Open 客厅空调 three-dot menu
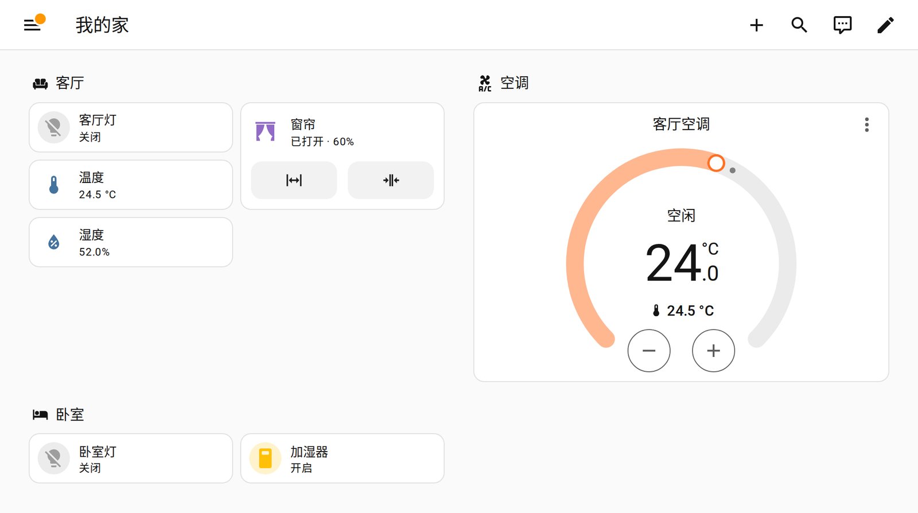 click(x=867, y=125)
